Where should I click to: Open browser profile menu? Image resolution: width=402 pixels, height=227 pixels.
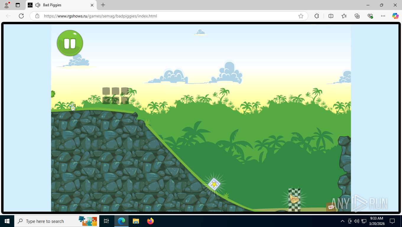7,5
